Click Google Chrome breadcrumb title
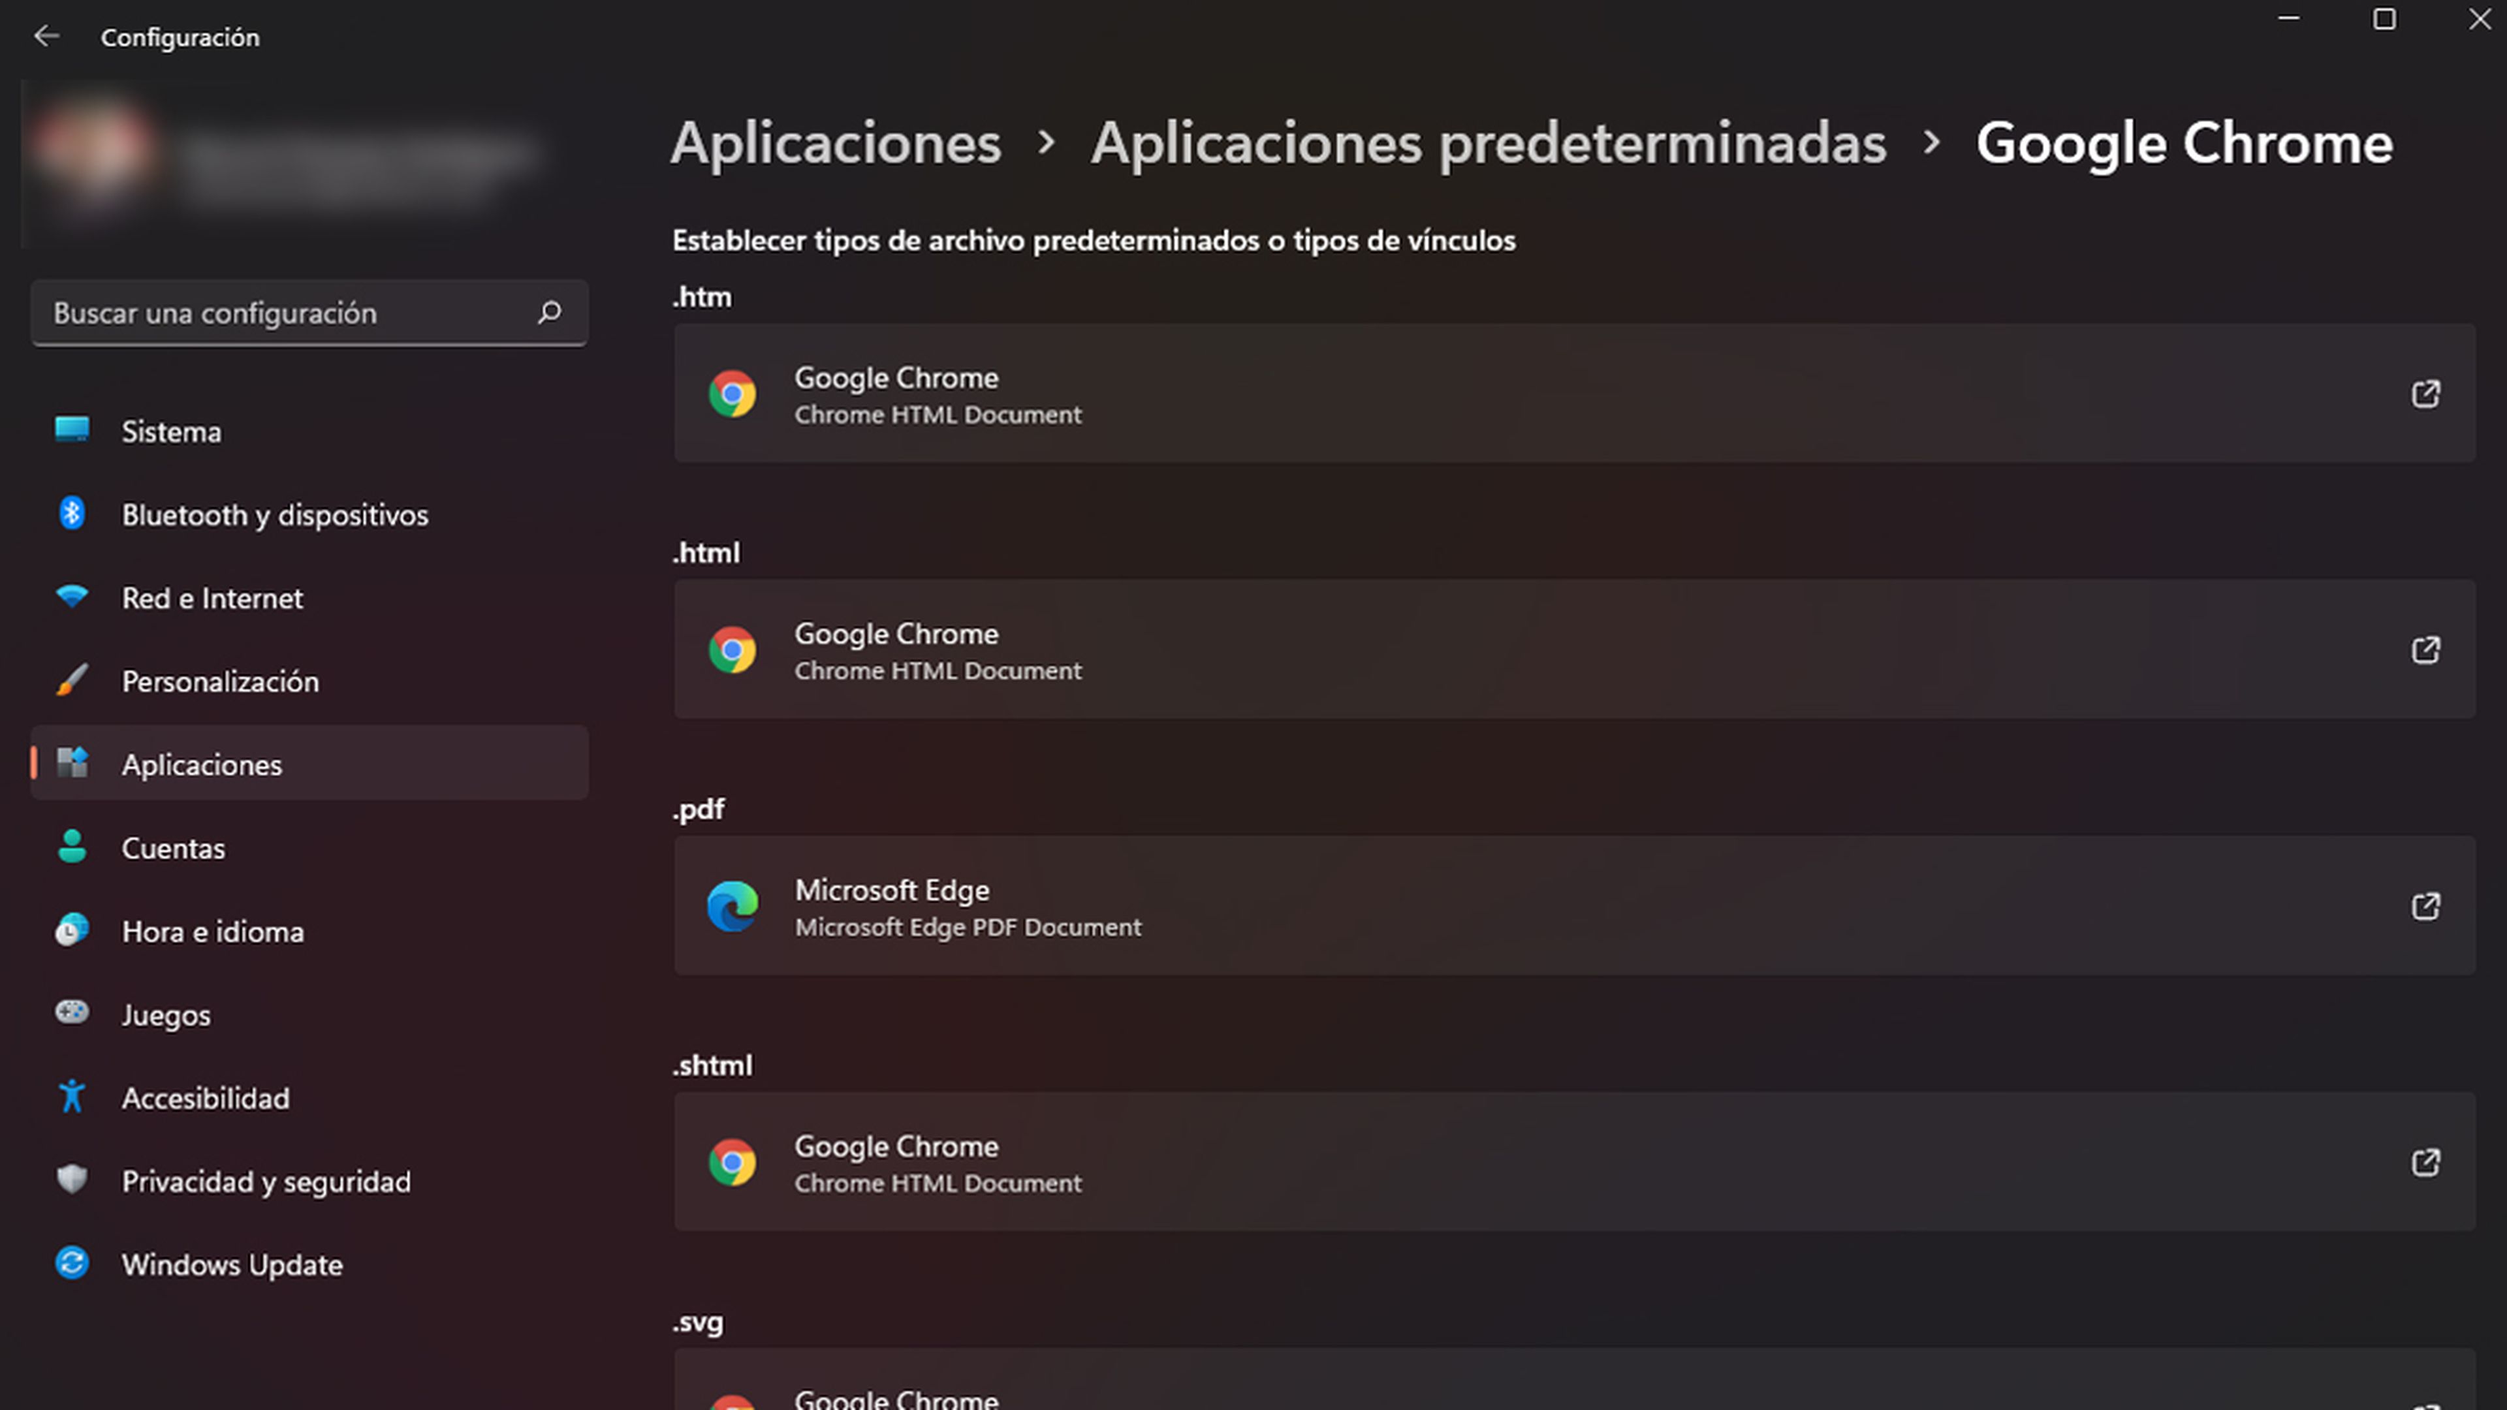Viewport: 2507px width, 1410px height. click(2184, 143)
